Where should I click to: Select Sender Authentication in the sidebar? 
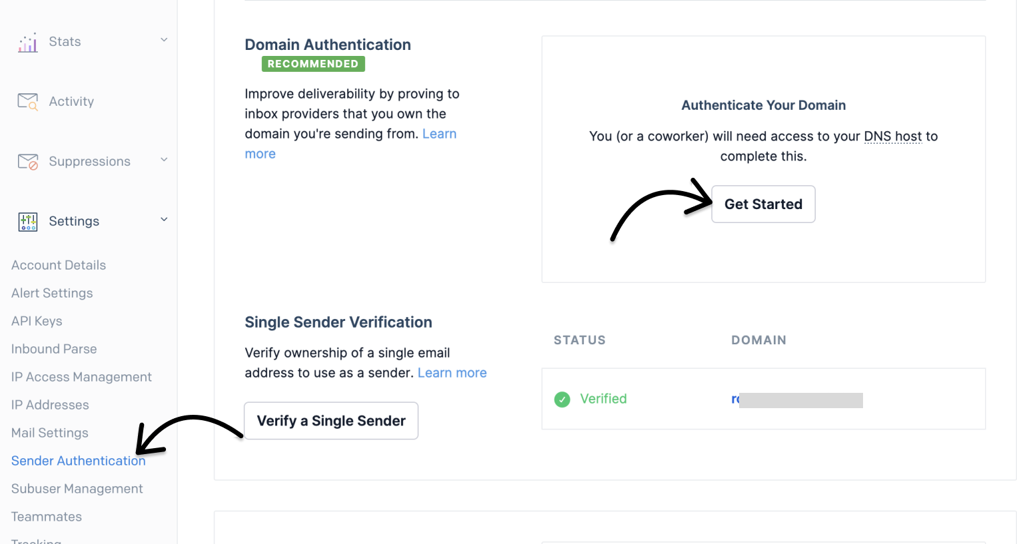click(78, 460)
